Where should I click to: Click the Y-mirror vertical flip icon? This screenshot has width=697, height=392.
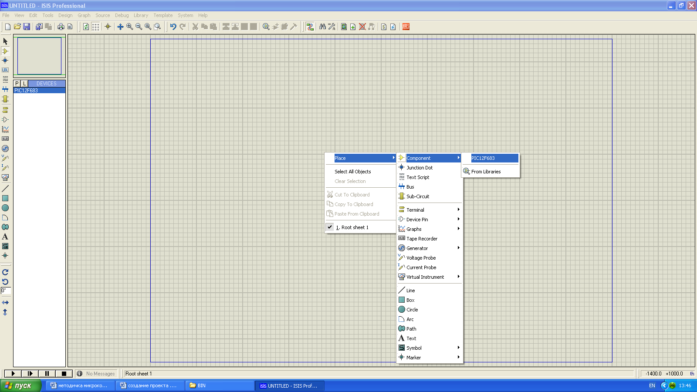tap(5, 312)
